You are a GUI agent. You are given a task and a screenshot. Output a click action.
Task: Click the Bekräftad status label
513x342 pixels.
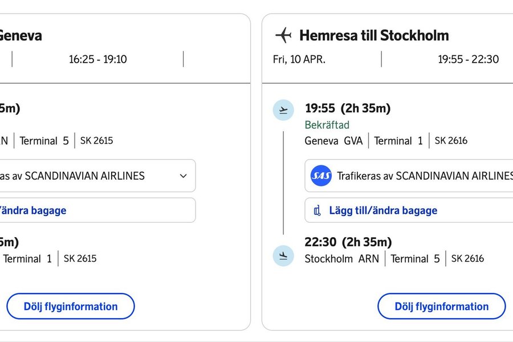point(327,125)
